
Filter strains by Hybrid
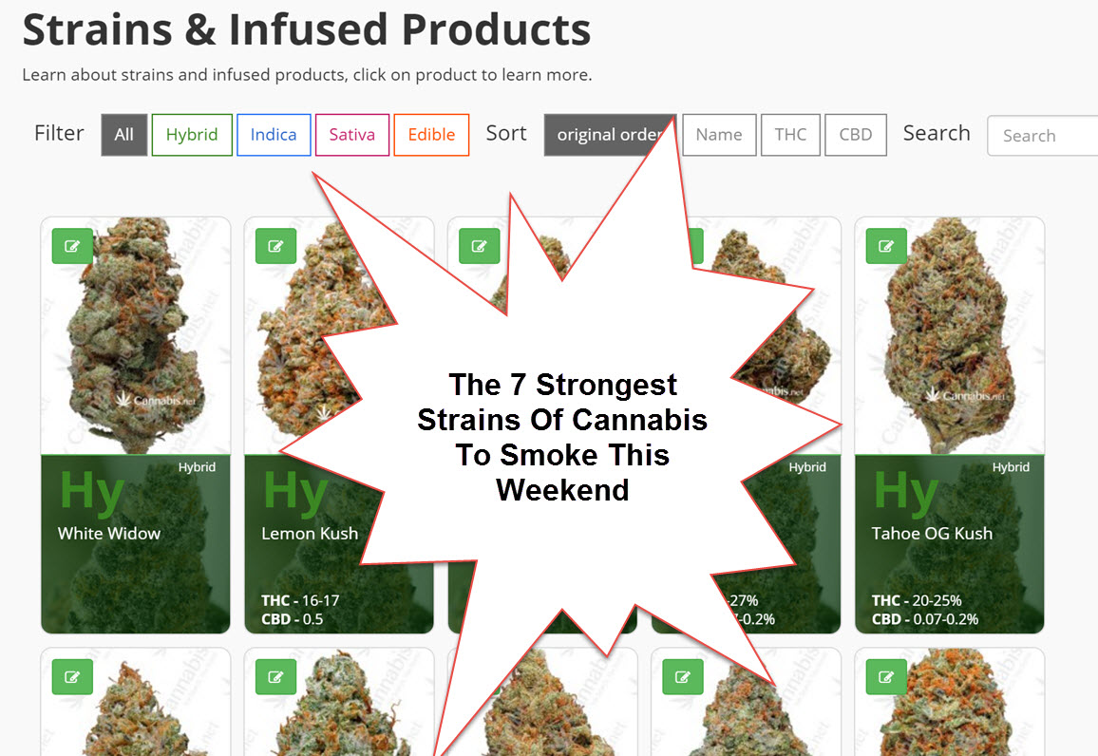click(192, 135)
